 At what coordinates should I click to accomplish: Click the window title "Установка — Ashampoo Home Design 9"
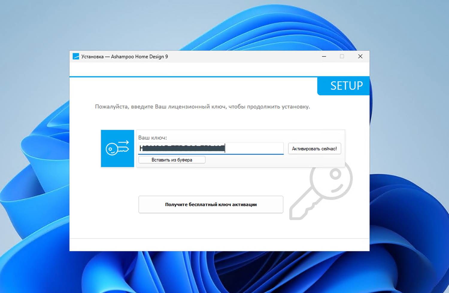(x=125, y=57)
